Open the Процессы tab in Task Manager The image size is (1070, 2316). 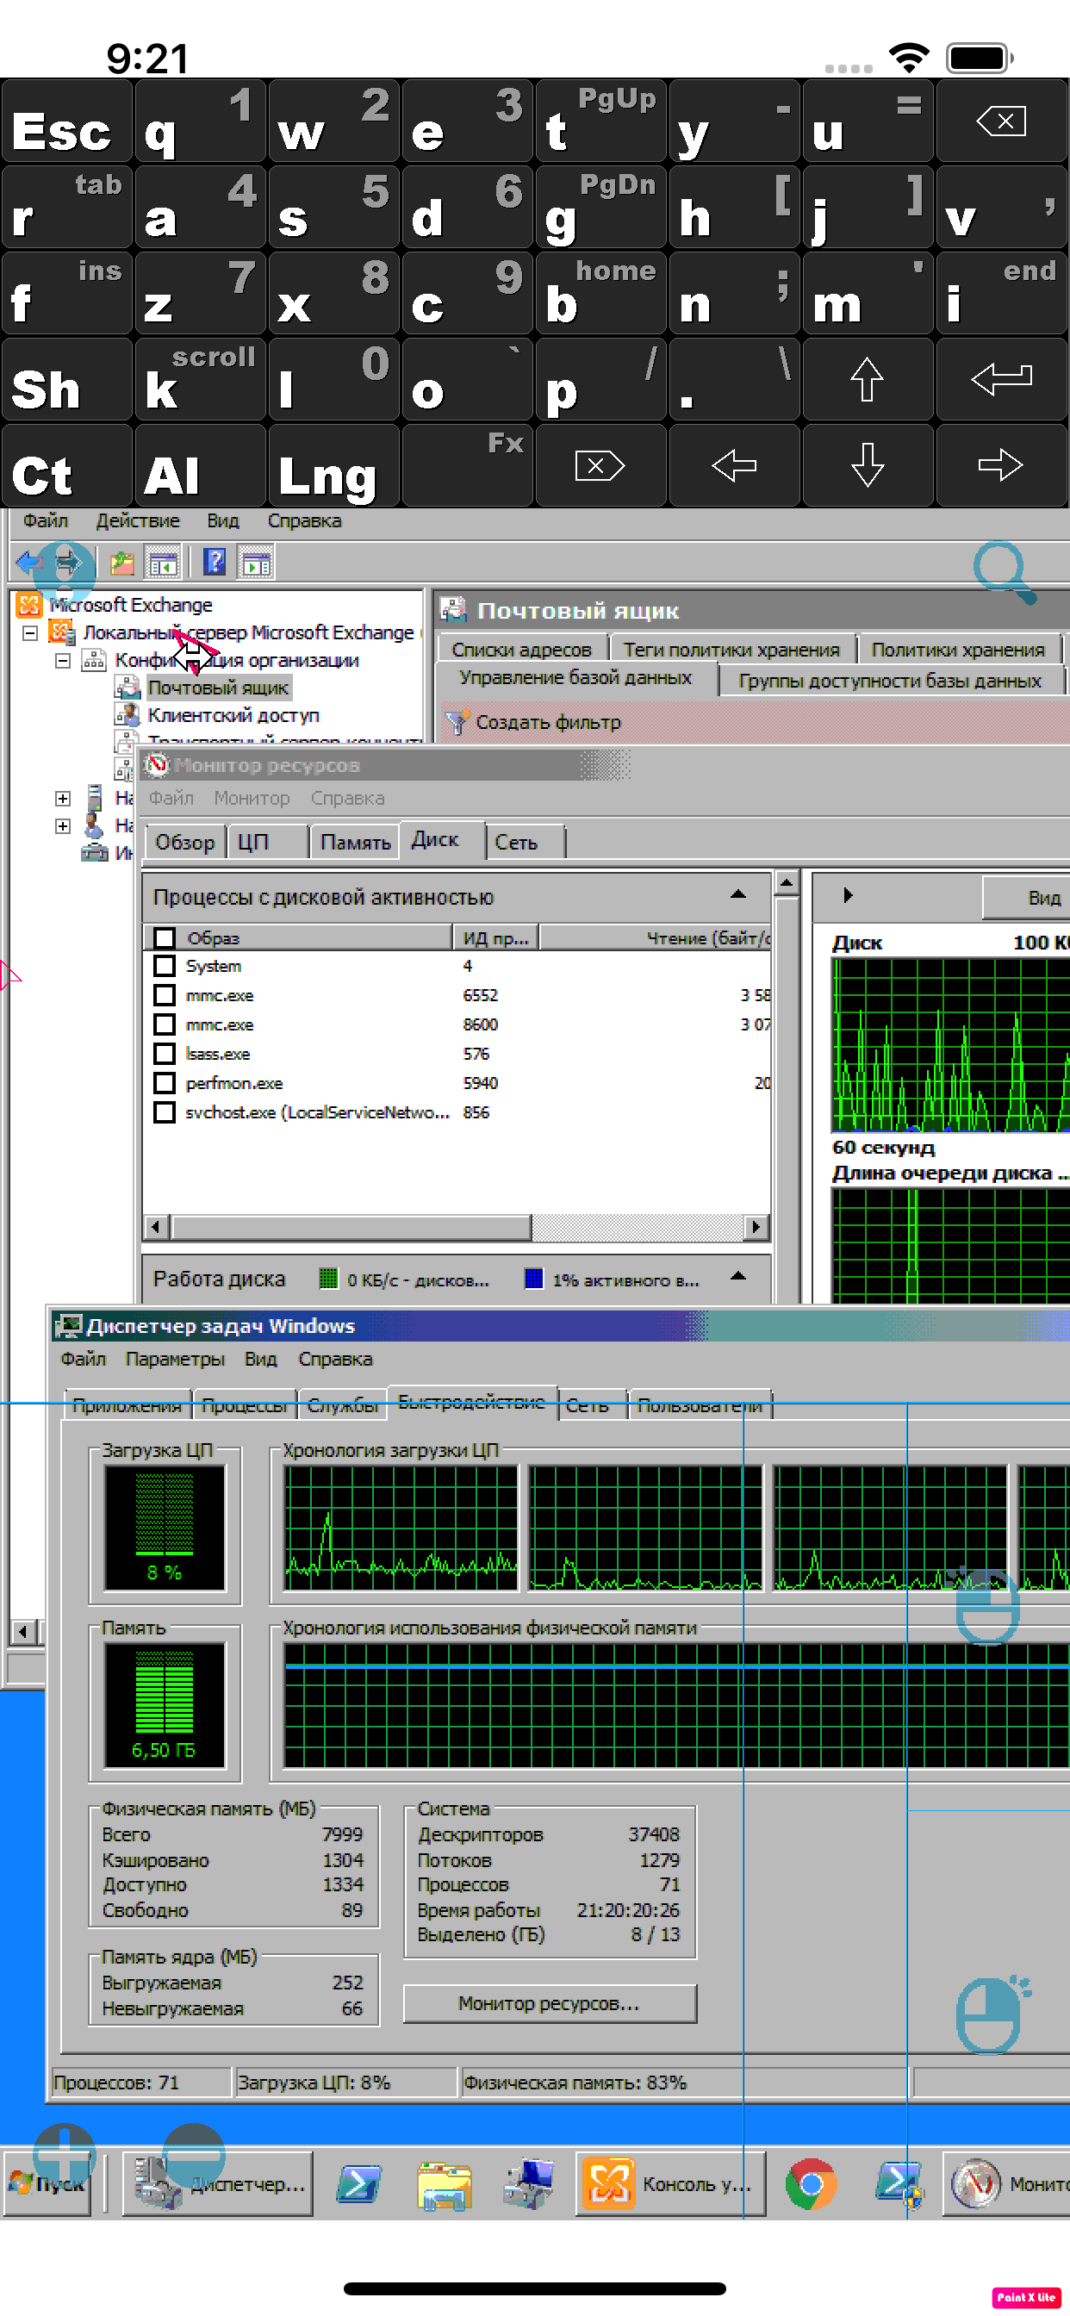pyautogui.click(x=244, y=1405)
